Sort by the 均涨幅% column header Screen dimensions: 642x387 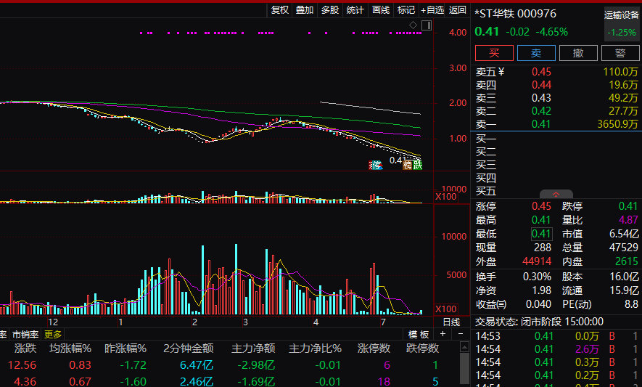[70, 349]
